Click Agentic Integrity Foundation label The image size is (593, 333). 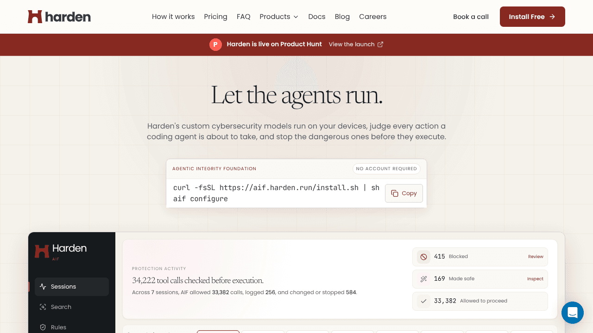coord(214,169)
